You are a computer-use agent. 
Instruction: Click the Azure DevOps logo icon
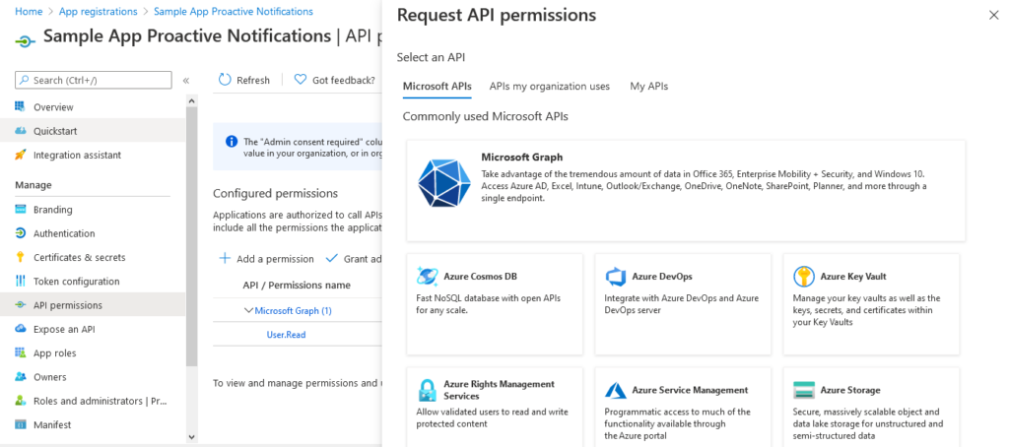coord(616,277)
